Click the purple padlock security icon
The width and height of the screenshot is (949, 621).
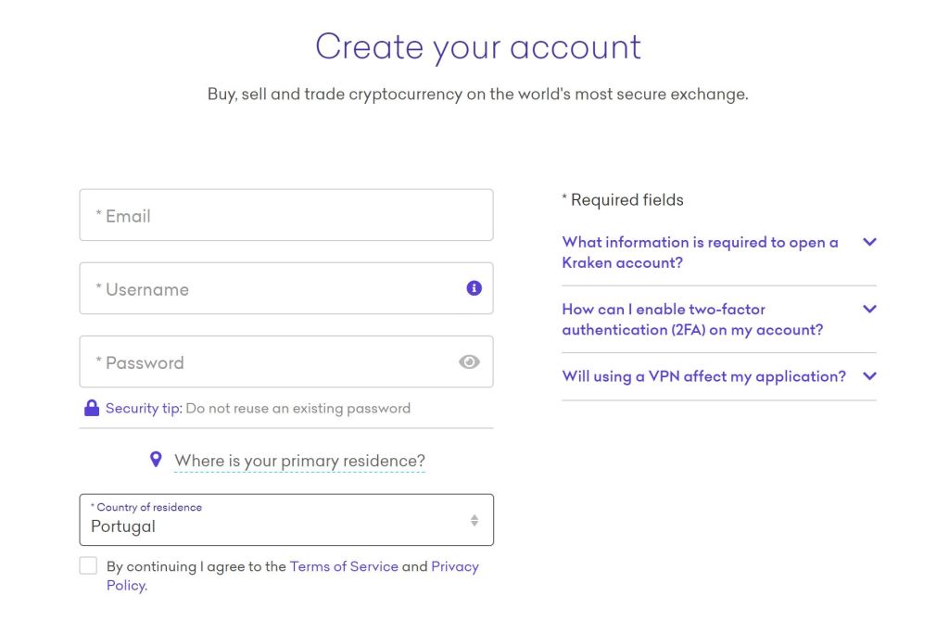click(92, 408)
